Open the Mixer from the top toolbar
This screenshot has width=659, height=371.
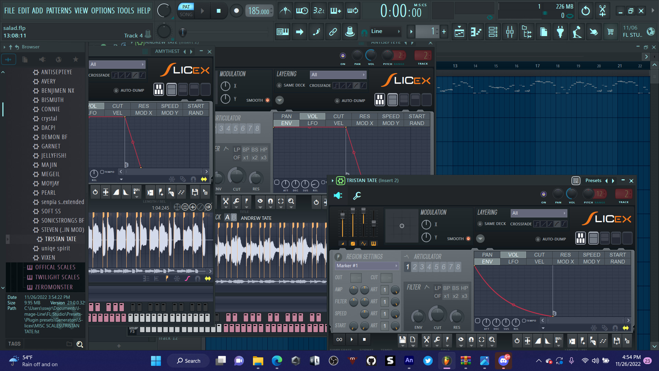510,32
